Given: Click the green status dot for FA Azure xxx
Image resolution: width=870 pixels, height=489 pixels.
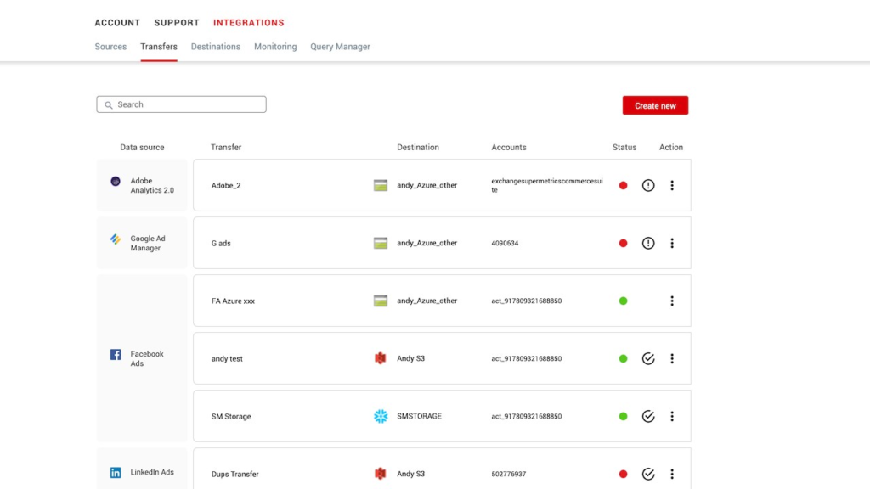Looking at the screenshot, I should [x=623, y=301].
